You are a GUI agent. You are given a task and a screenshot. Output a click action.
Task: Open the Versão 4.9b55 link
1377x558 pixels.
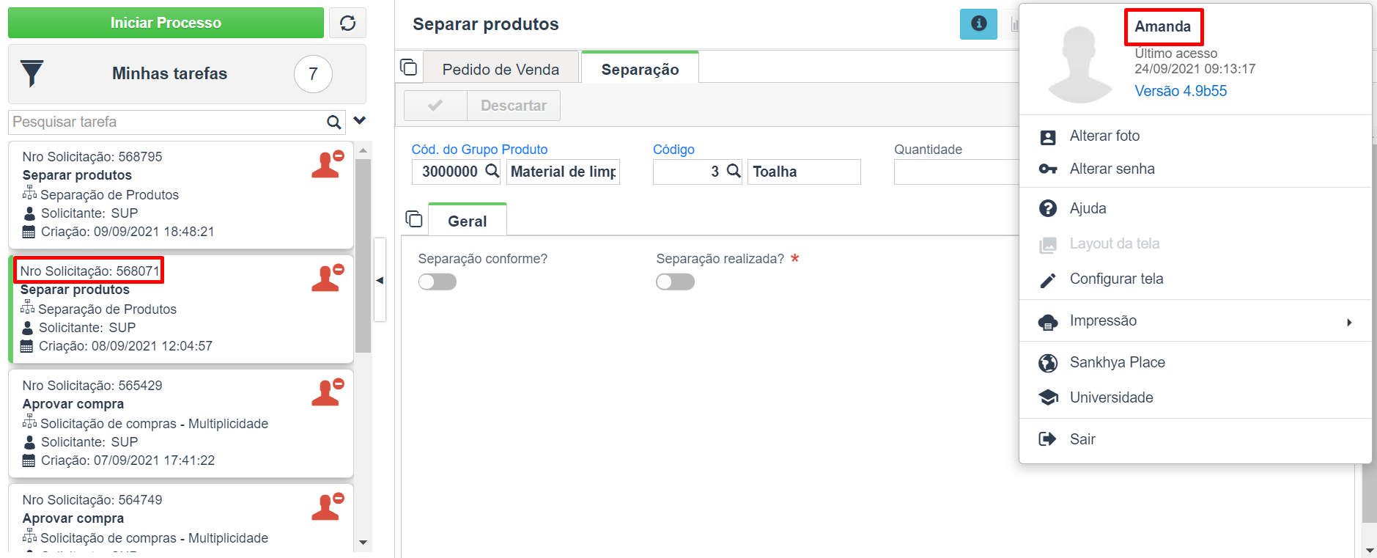pyautogui.click(x=1181, y=91)
